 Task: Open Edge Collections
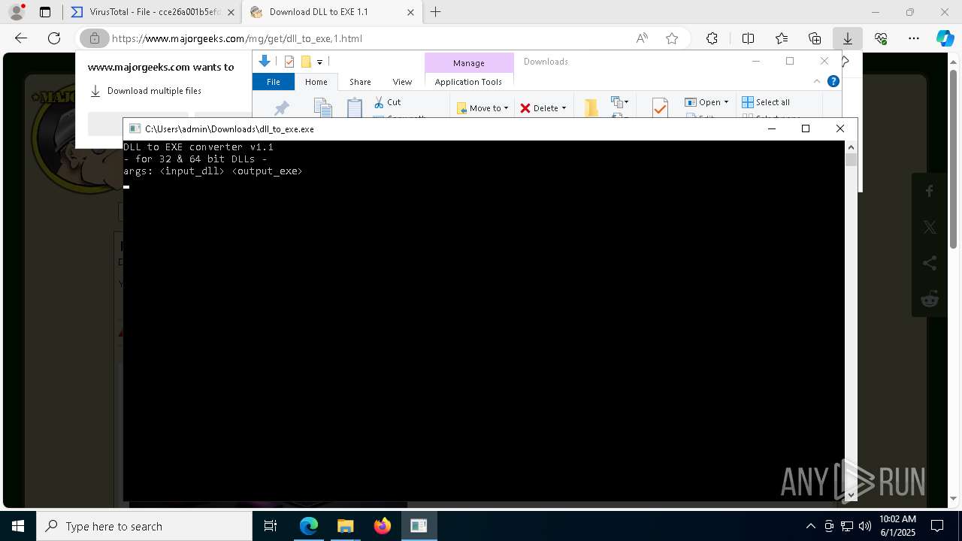(x=815, y=38)
